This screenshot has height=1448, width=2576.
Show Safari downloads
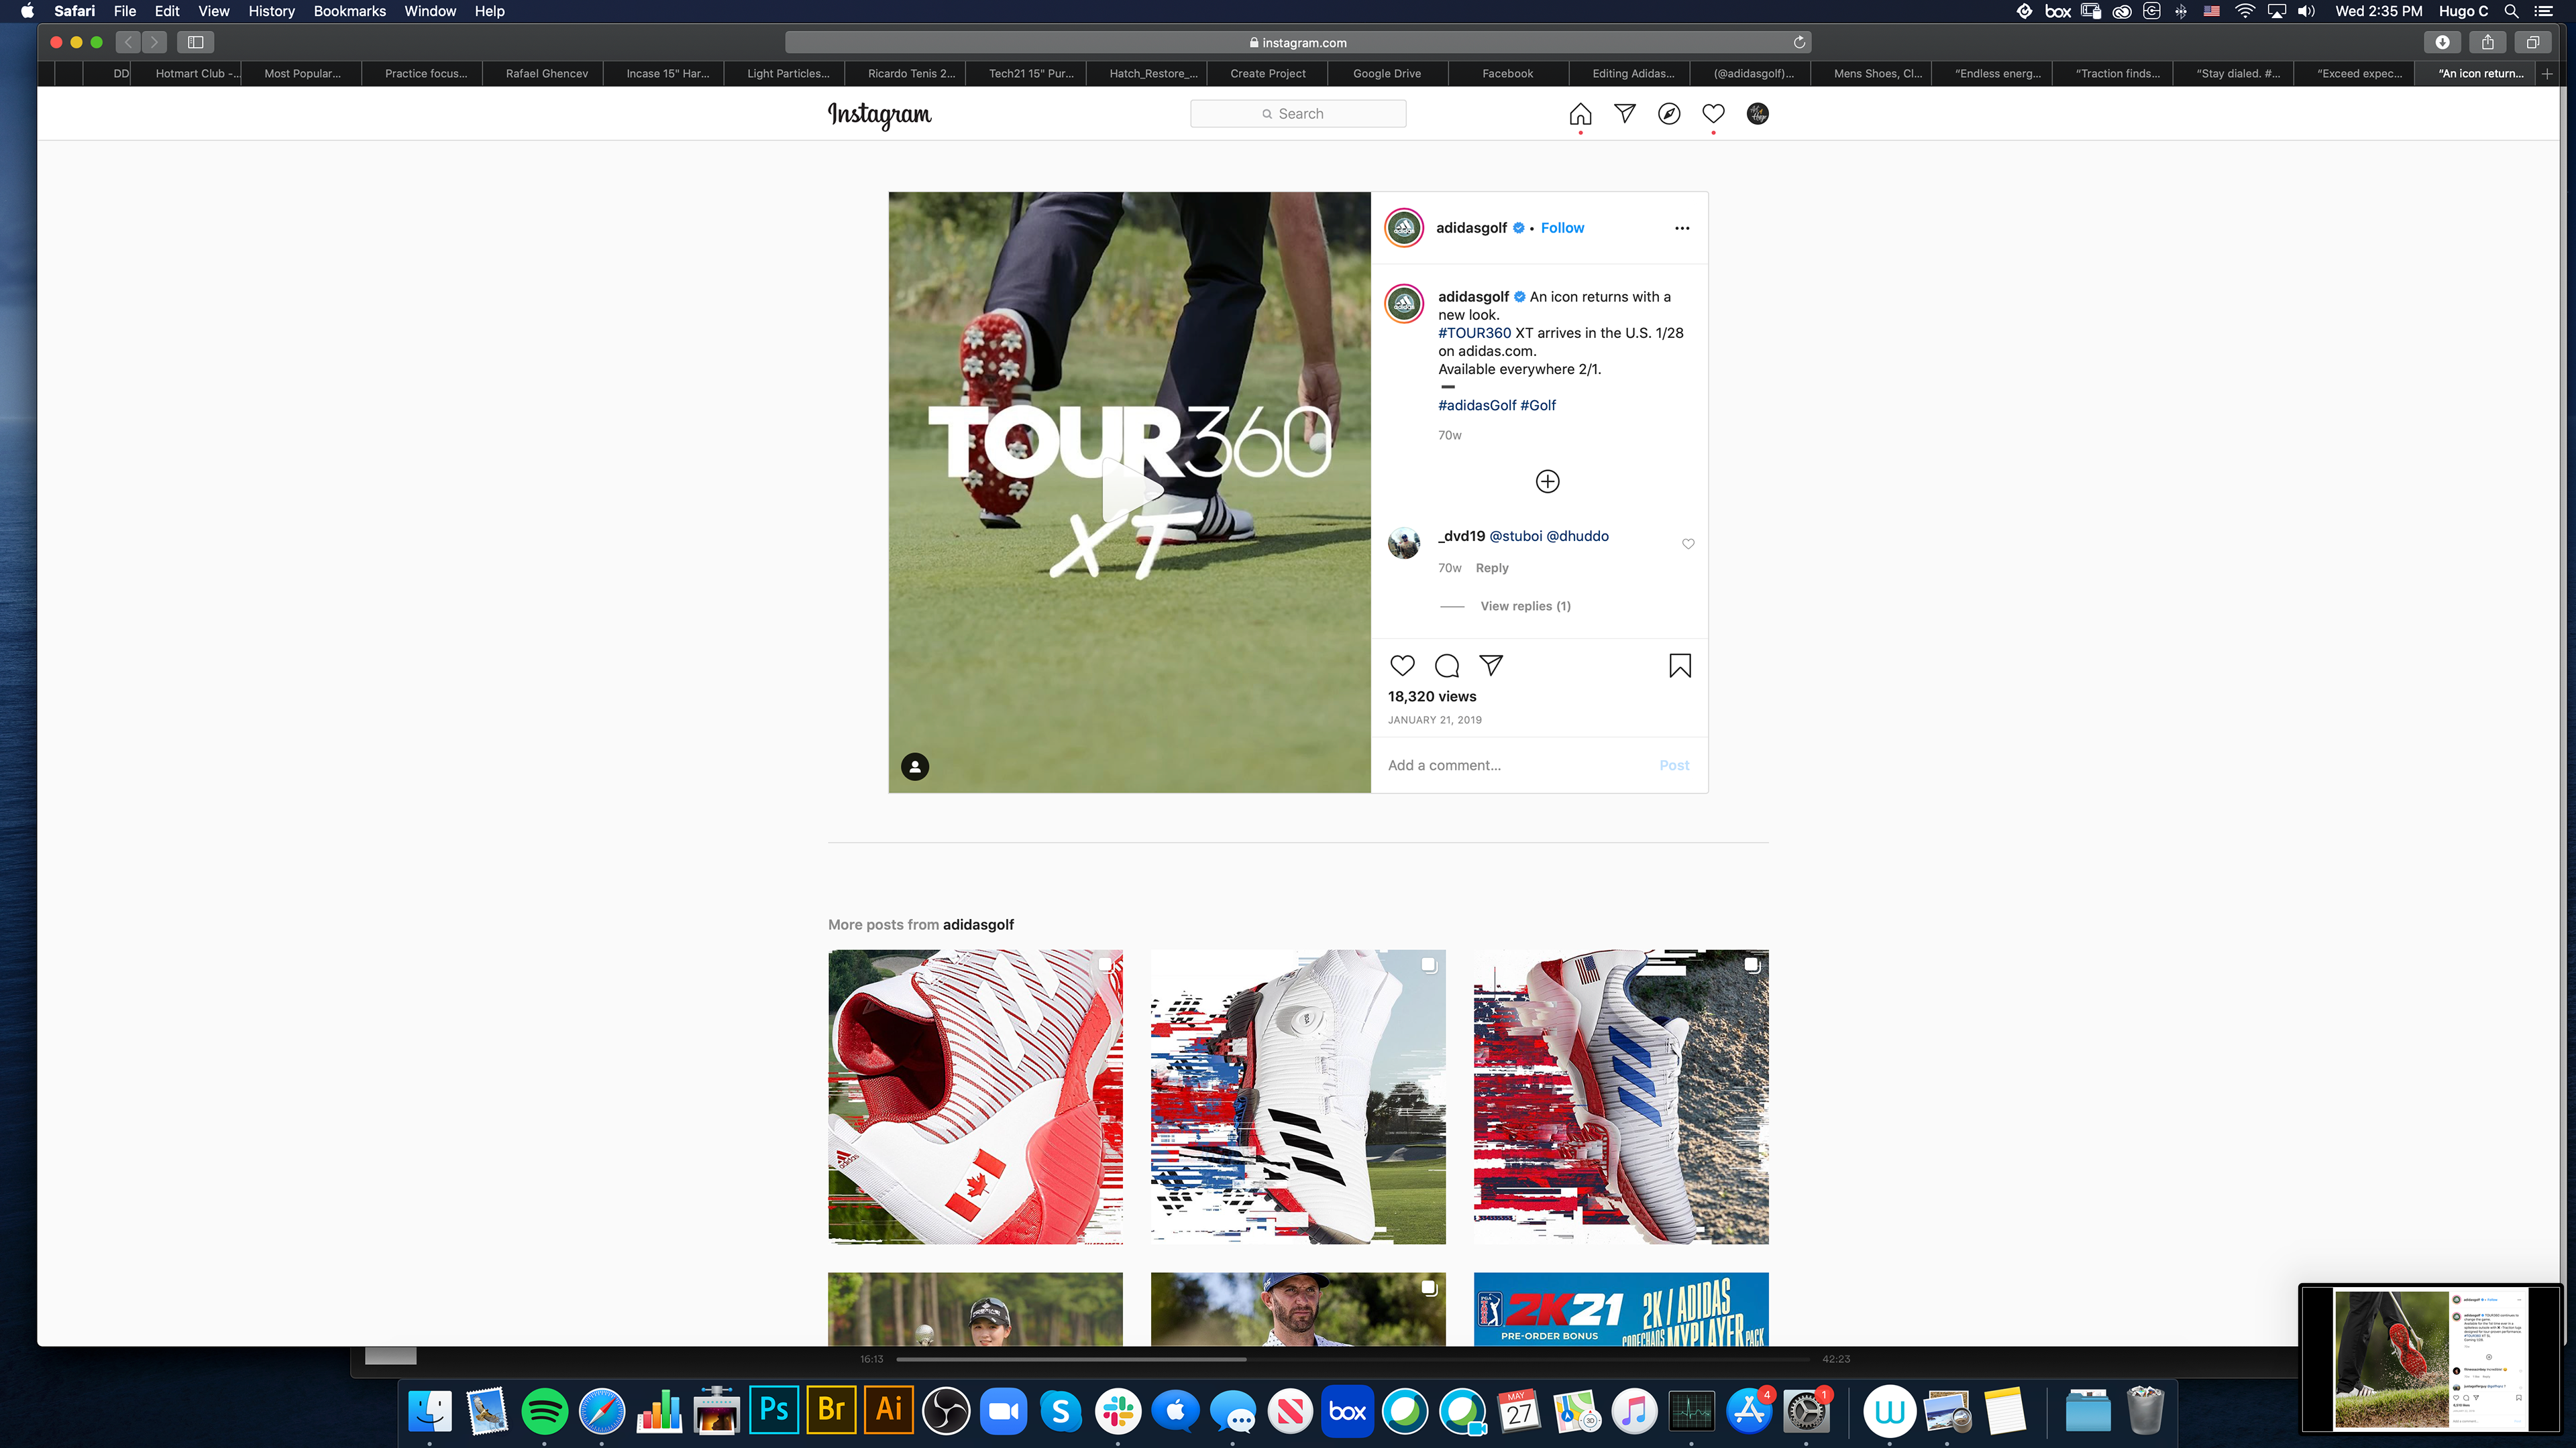pyautogui.click(x=2442, y=42)
